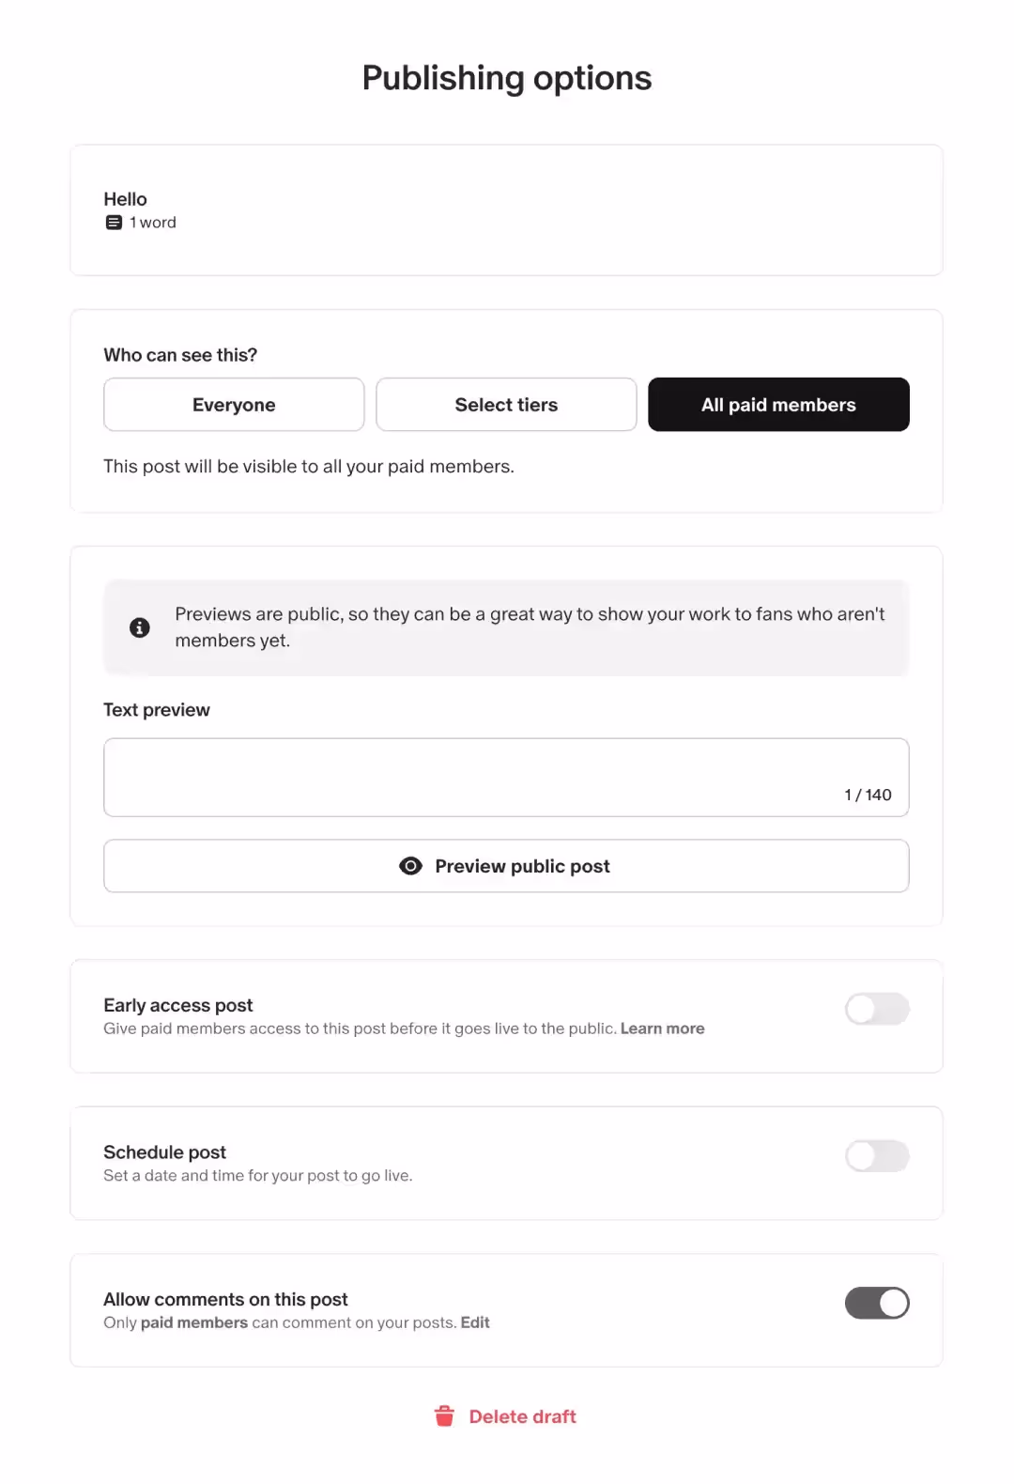The image size is (1014, 1484).
Task: Click the red trash icon next to Delete draft
Action: [x=444, y=1416]
